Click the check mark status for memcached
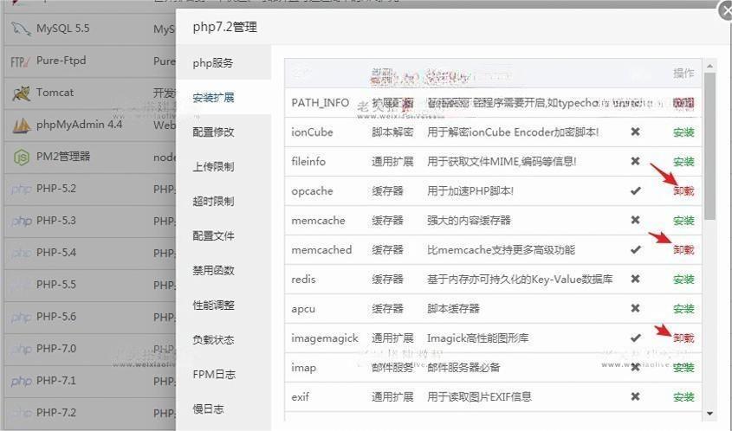The width and height of the screenshot is (732, 431). 635,249
